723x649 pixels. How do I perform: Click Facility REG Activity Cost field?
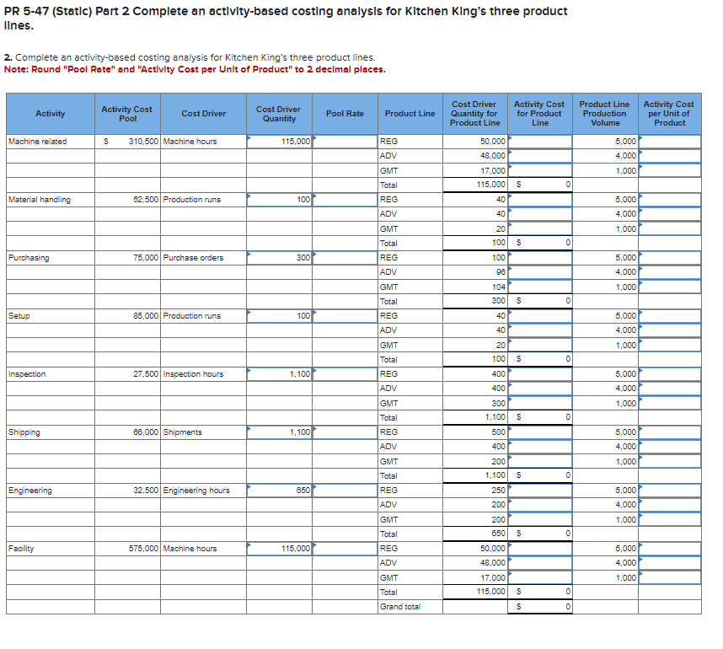540,549
